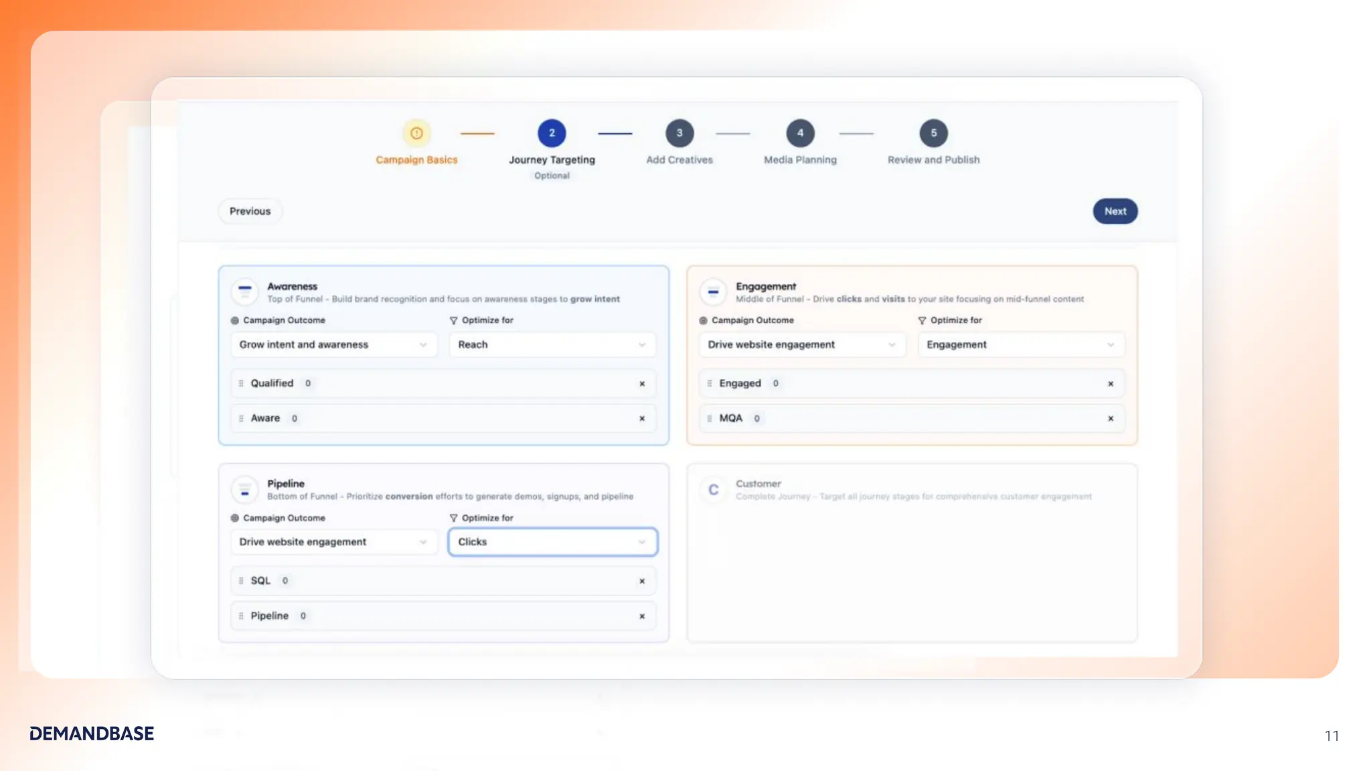Open step 4 Media Planning
This screenshot has width=1371, height=771.
tap(800, 134)
